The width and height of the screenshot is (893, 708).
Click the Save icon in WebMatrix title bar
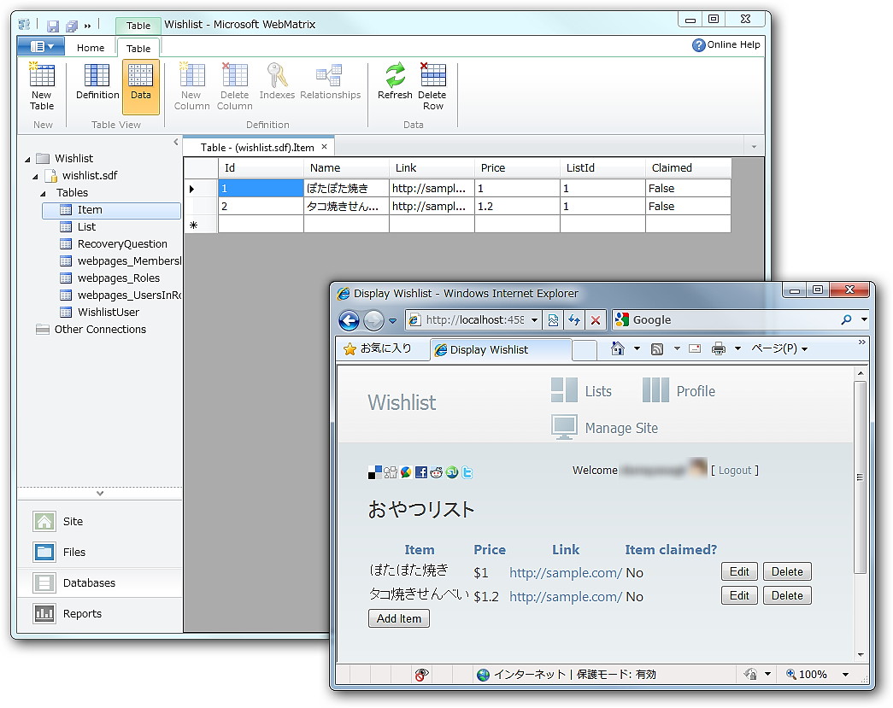(x=53, y=26)
